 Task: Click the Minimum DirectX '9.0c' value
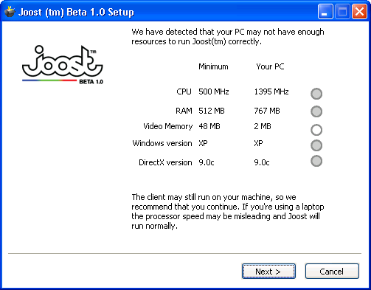(207, 162)
